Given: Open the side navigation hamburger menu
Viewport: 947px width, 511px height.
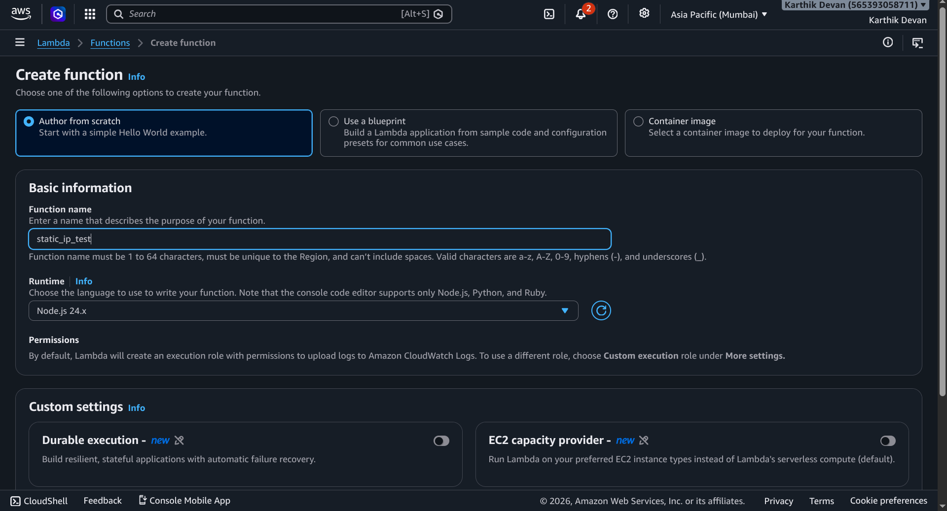Looking at the screenshot, I should tap(20, 42).
